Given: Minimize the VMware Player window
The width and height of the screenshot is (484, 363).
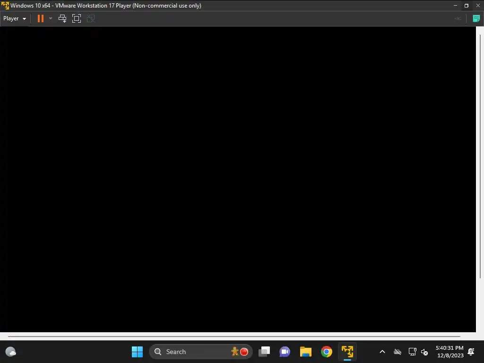Looking at the screenshot, I should (455, 6).
